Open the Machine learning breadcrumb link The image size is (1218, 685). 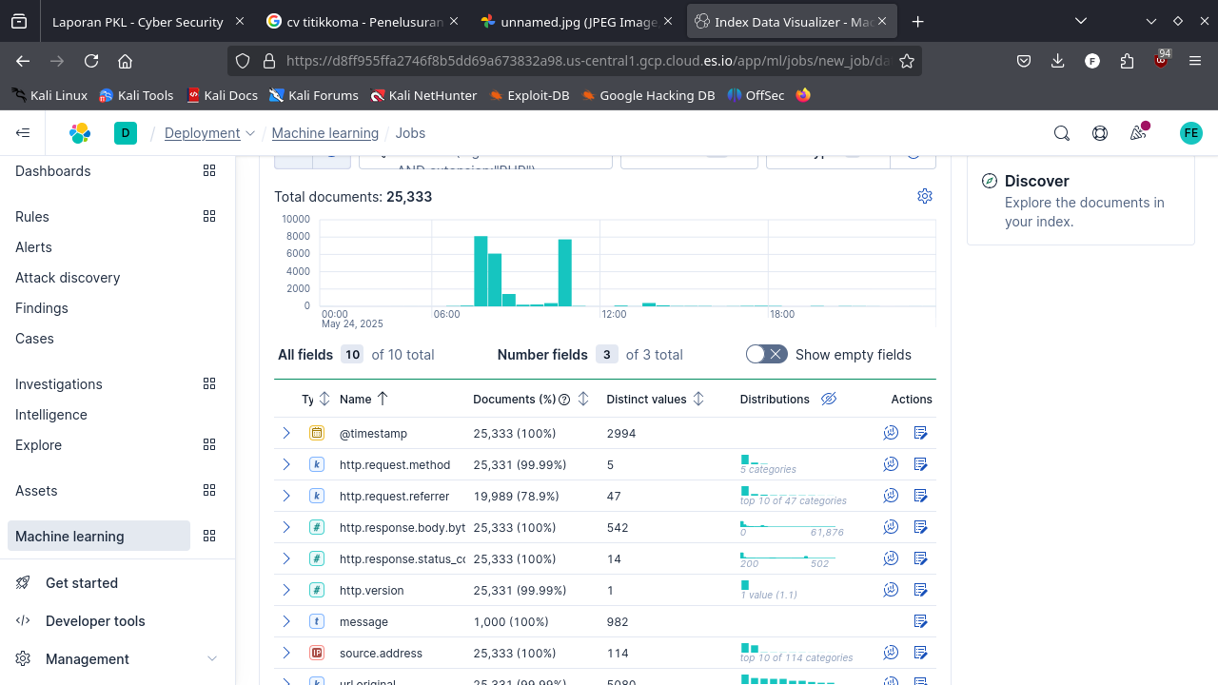[x=324, y=133]
